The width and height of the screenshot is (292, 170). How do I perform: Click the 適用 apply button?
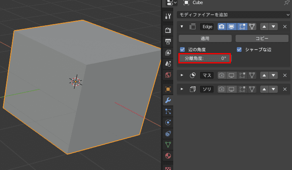pyautogui.click(x=205, y=38)
